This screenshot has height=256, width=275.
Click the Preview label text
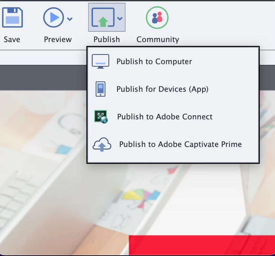[x=58, y=39]
